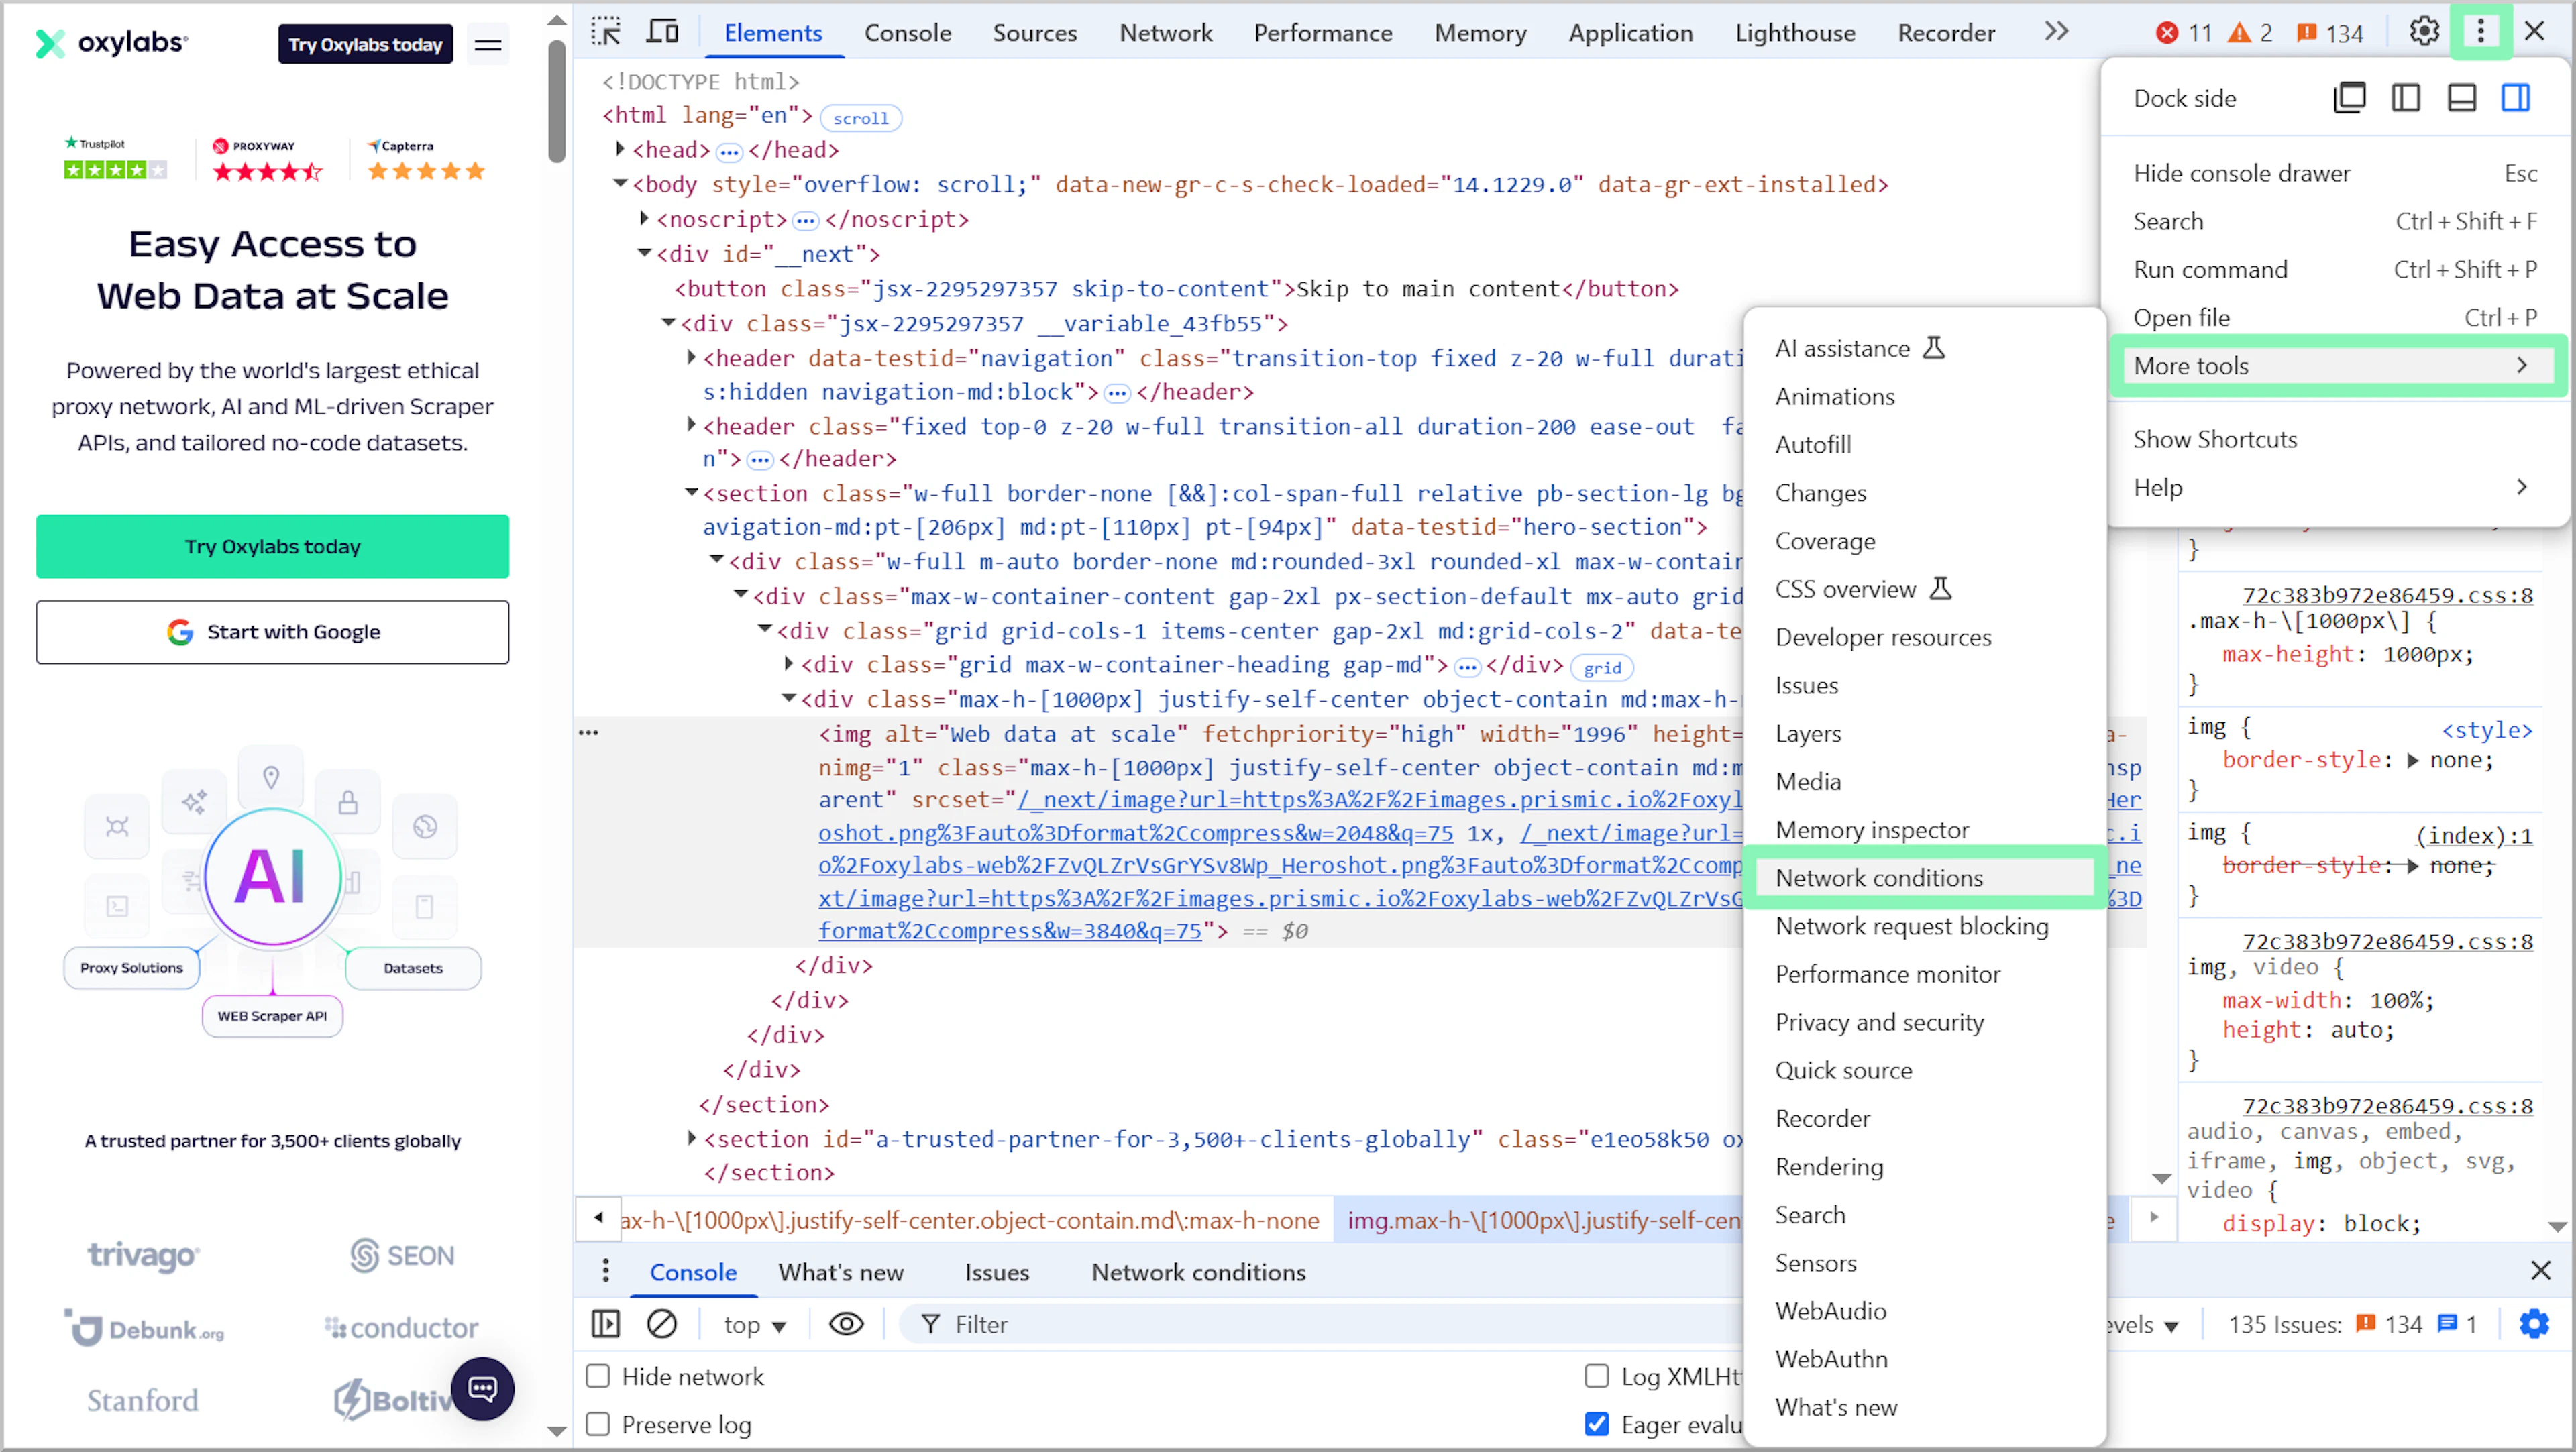Image resolution: width=2576 pixels, height=1452 pixels.
Task: Expand the head element node
Action: click(620, 149)
